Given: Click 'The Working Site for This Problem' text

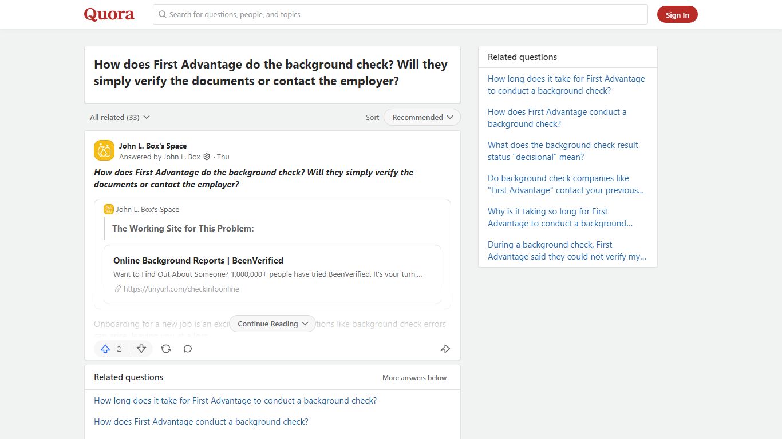Looking at the screenshot, I should 183,228.
